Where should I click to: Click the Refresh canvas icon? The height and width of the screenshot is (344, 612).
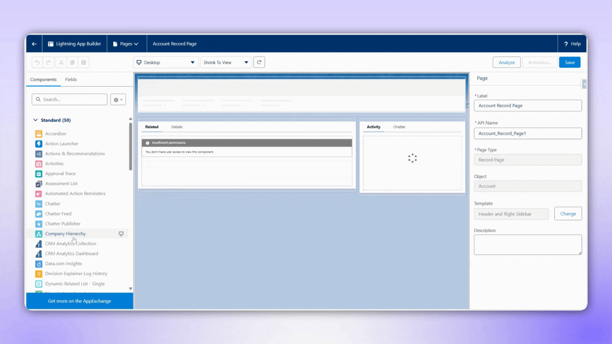pos(259,62)
